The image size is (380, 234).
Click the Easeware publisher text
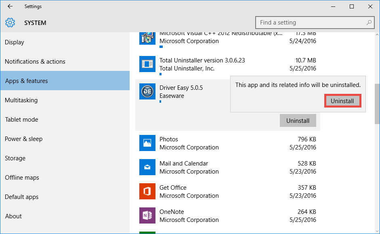172,96
